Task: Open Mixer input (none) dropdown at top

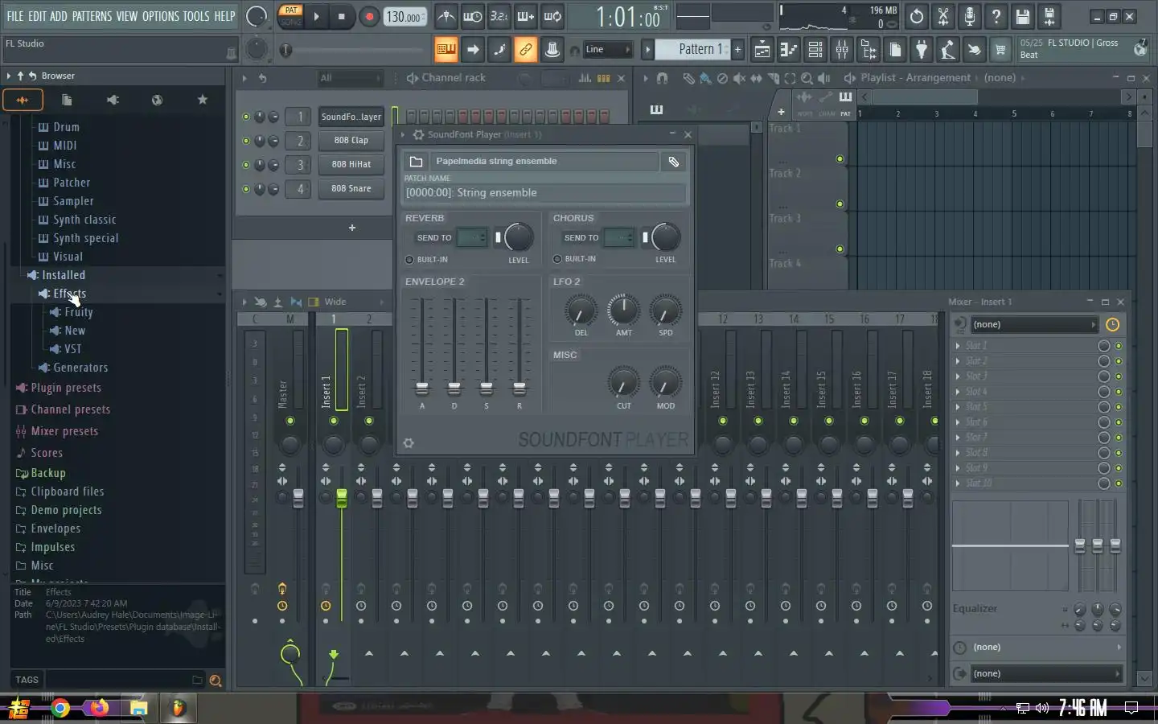Action: [x=1033, y=325]
